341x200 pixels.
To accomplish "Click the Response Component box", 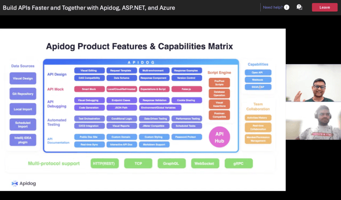I will (154, 78).
